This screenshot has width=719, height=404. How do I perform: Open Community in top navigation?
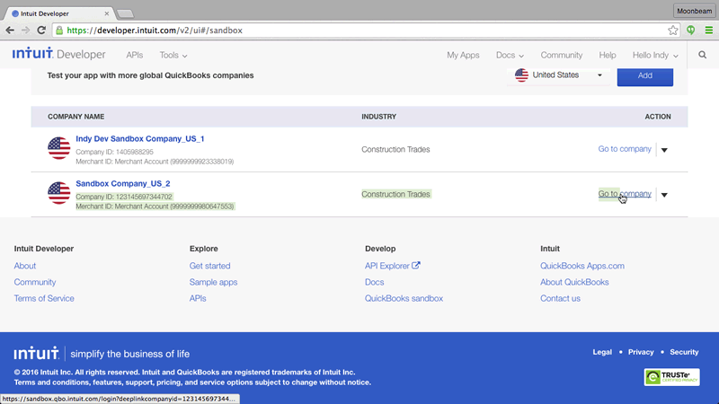click(561, 55)
